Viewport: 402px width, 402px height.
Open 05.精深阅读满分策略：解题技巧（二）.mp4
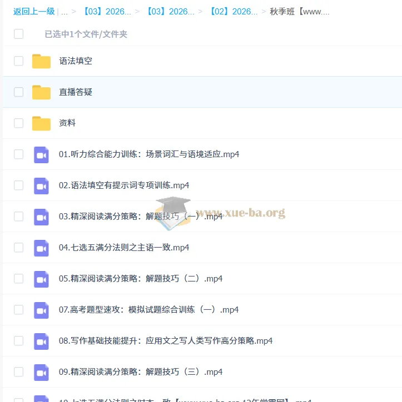click(141, 279)
